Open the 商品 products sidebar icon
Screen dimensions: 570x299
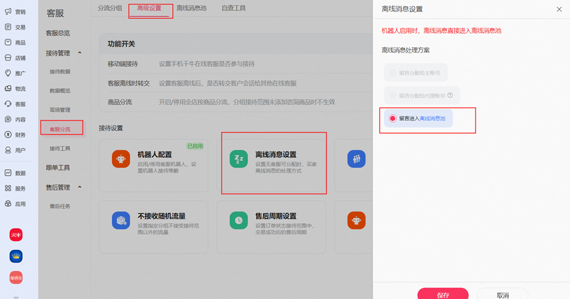(8, 42)
